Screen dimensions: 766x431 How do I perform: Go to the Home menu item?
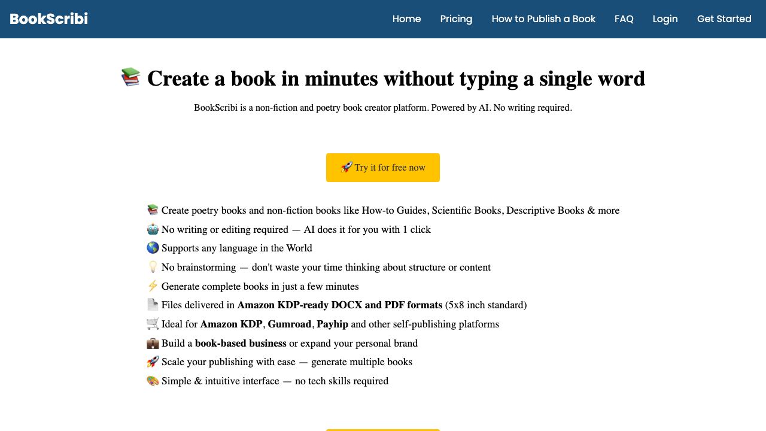click(x=407, y=19)
